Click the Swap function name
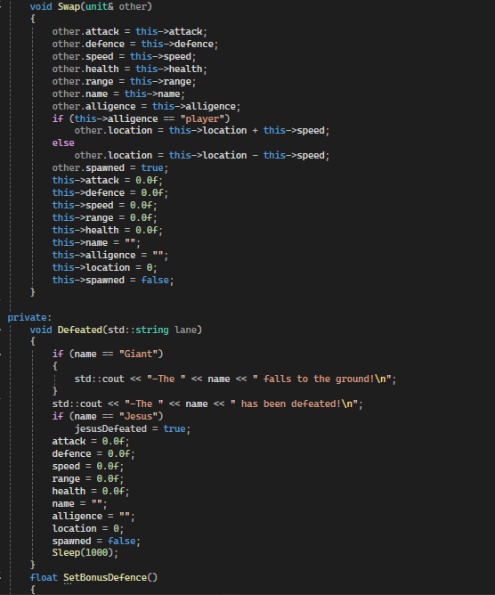This screenshot has height=595, width=495. 69,6
